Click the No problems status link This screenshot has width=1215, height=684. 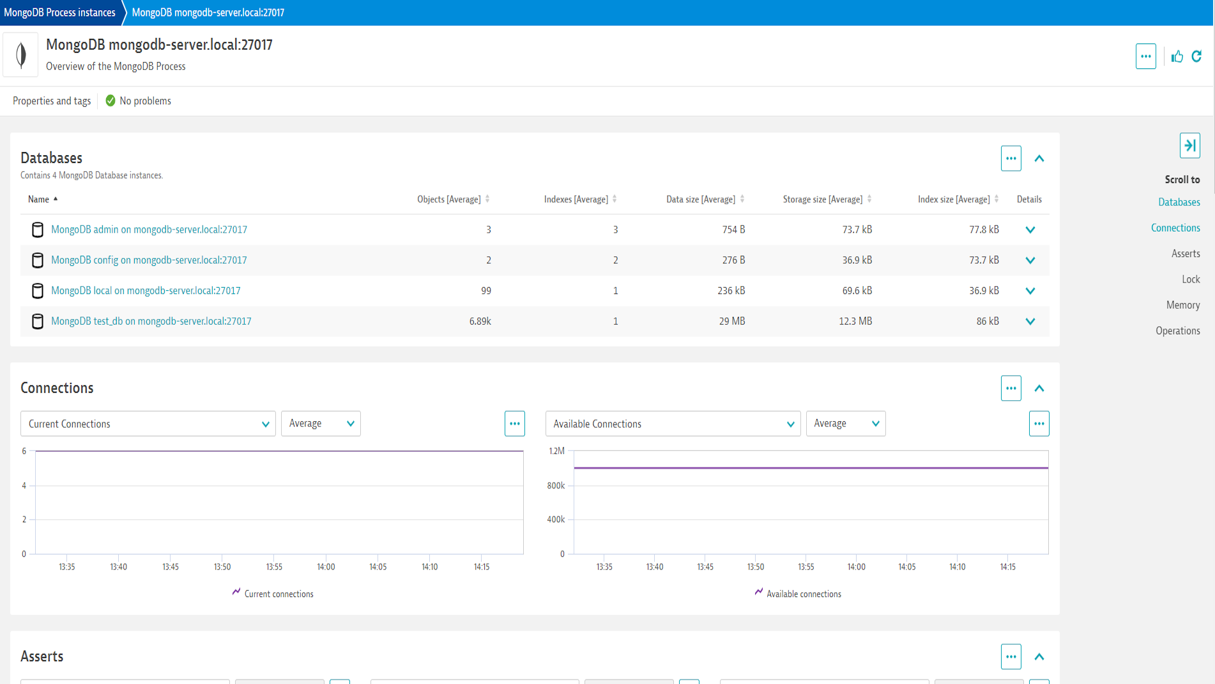[145, 101]
